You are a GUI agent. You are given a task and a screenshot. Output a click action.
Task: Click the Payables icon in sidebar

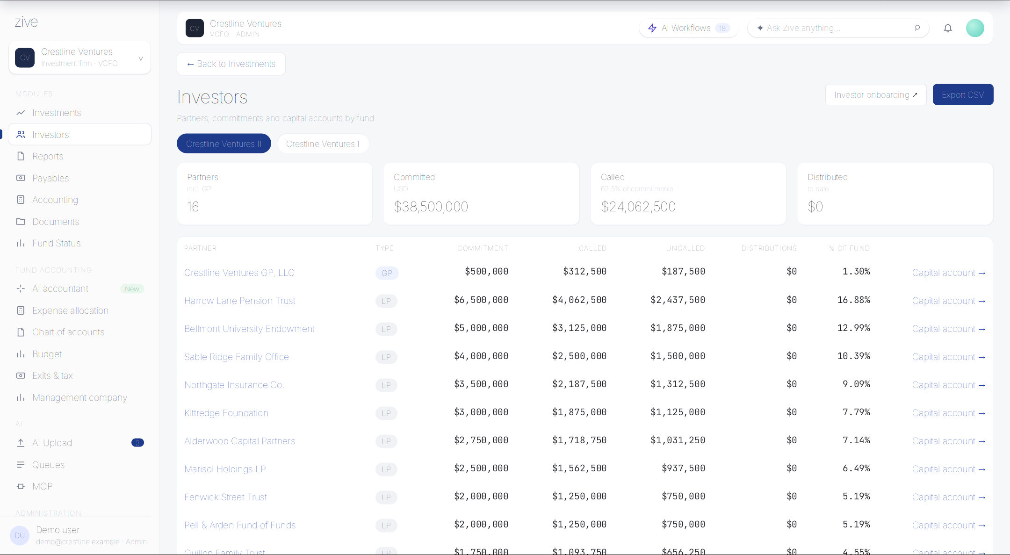[x=21, y=178]
